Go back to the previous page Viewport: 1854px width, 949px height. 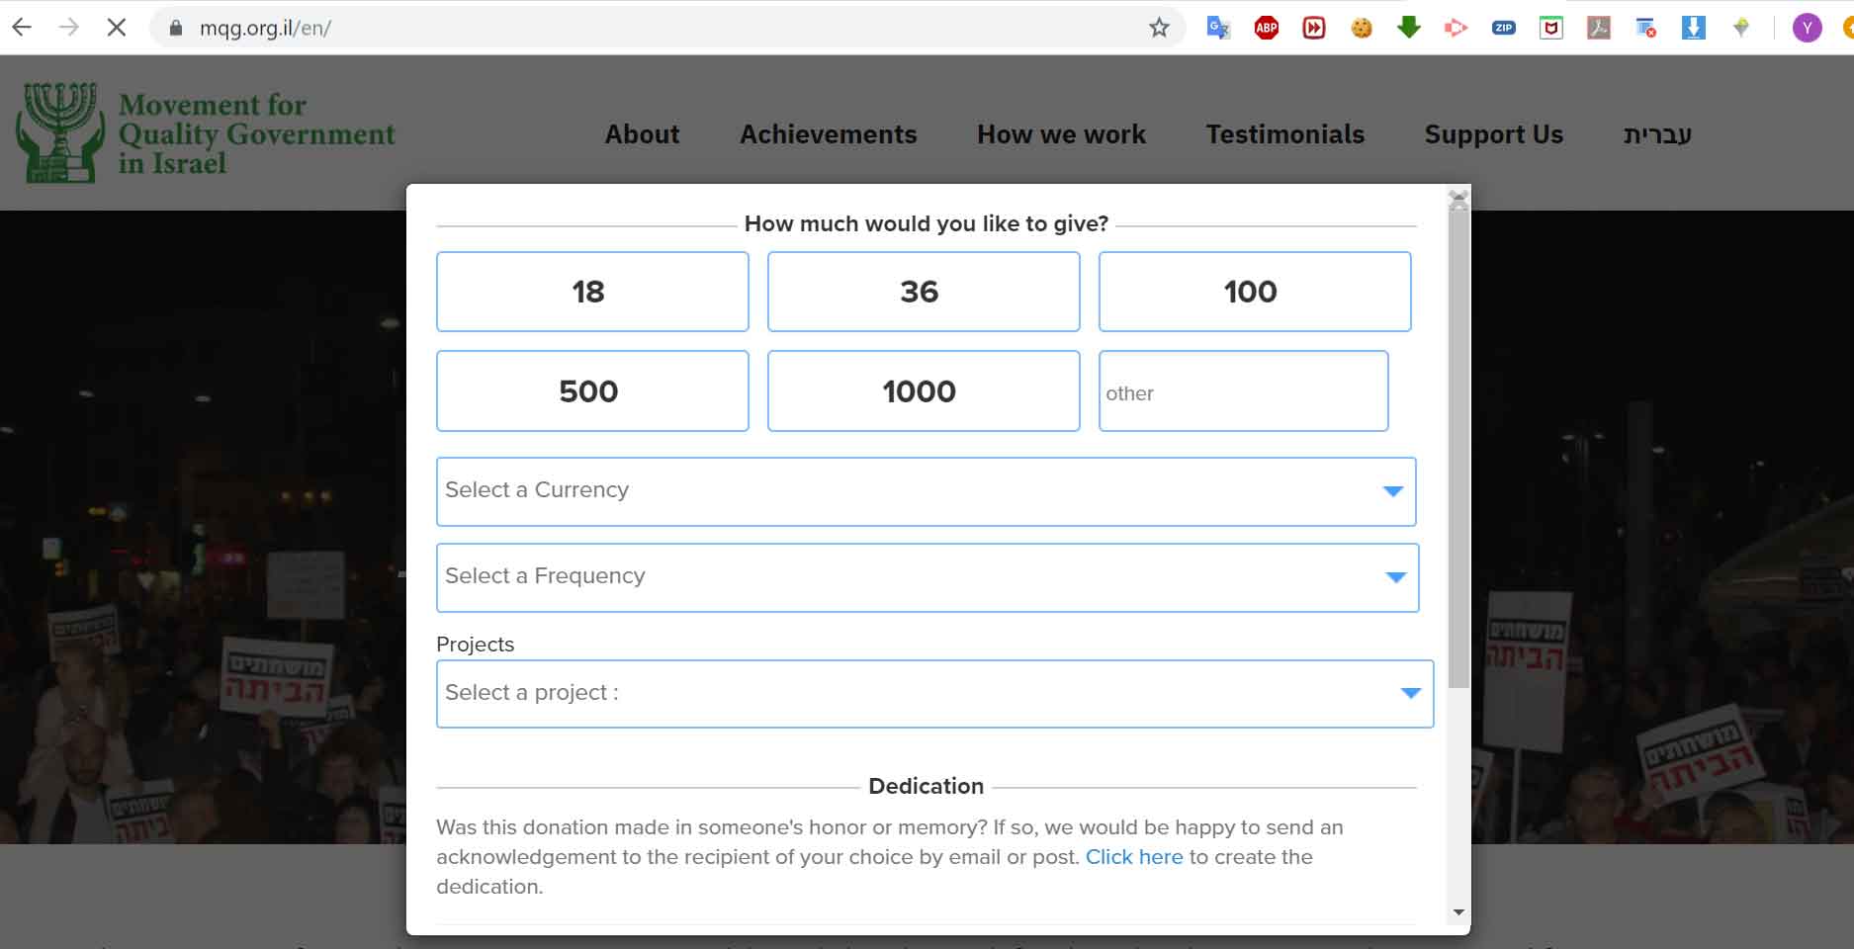coord(22,28)
